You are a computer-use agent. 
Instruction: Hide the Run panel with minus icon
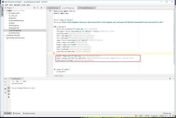[173, 79]
